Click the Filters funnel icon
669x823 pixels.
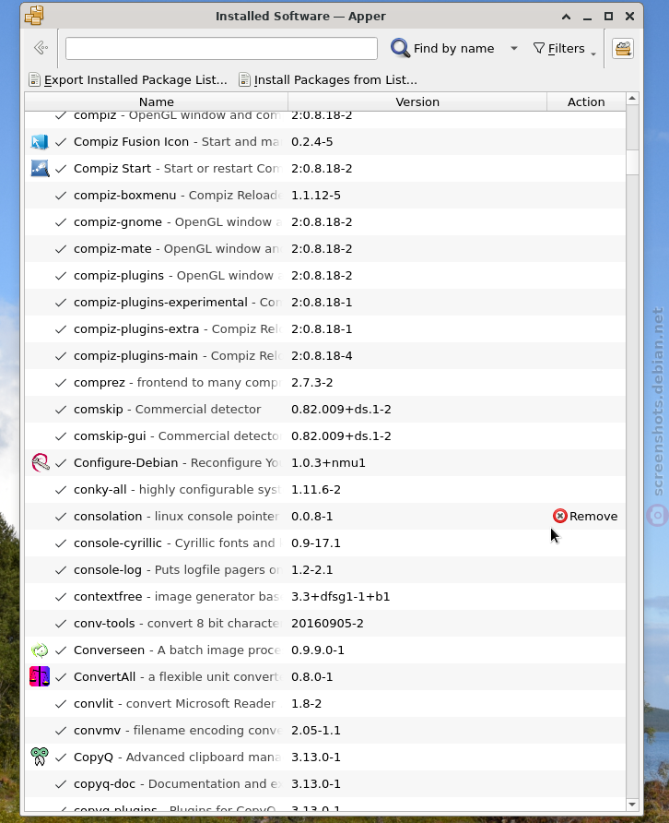[x=538, y=48]
